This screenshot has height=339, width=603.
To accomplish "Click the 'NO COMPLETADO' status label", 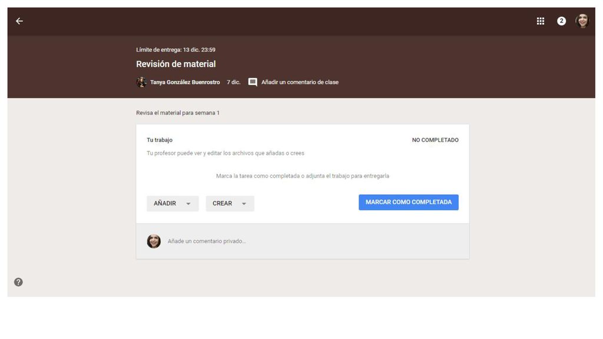I will (x=435, y=140).
